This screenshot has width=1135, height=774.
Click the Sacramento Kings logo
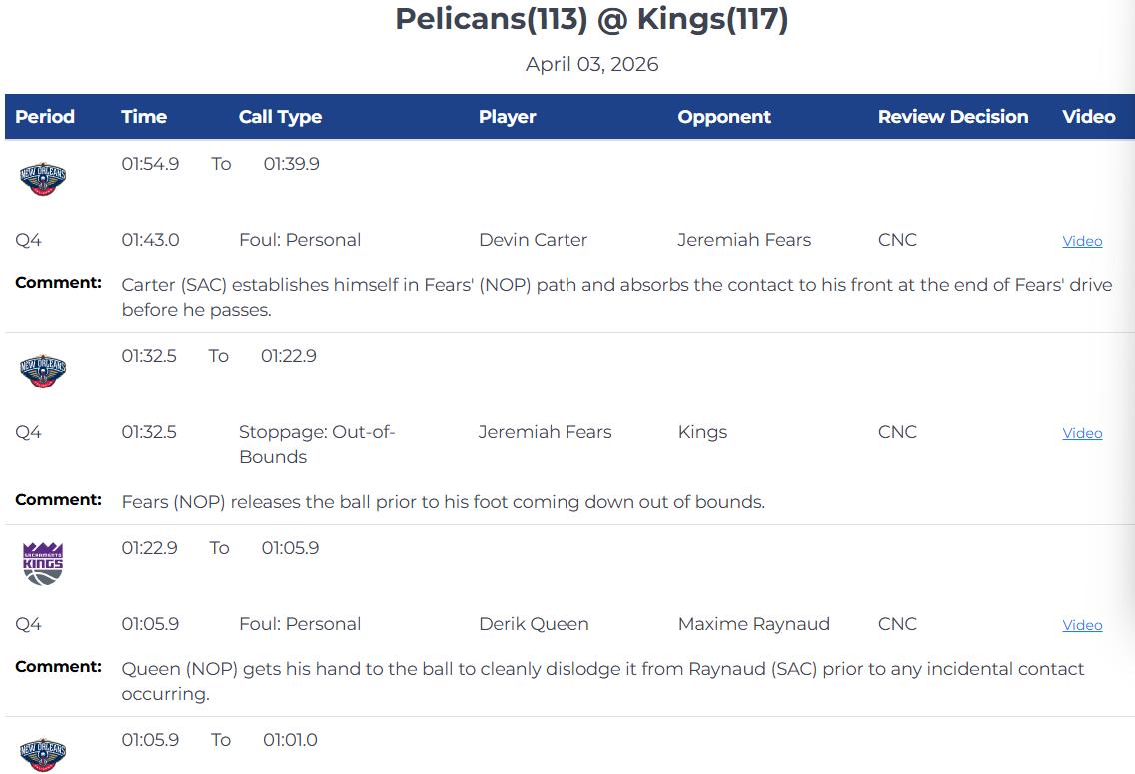(43, 563)
